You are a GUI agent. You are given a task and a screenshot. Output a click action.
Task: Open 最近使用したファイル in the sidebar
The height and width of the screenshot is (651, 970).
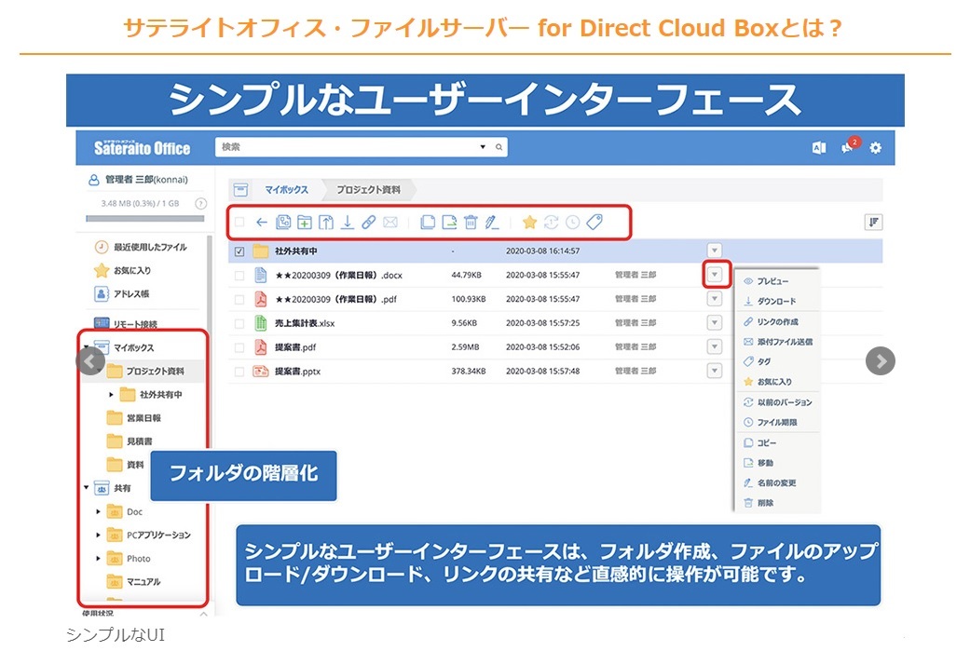tap(149, 248)
